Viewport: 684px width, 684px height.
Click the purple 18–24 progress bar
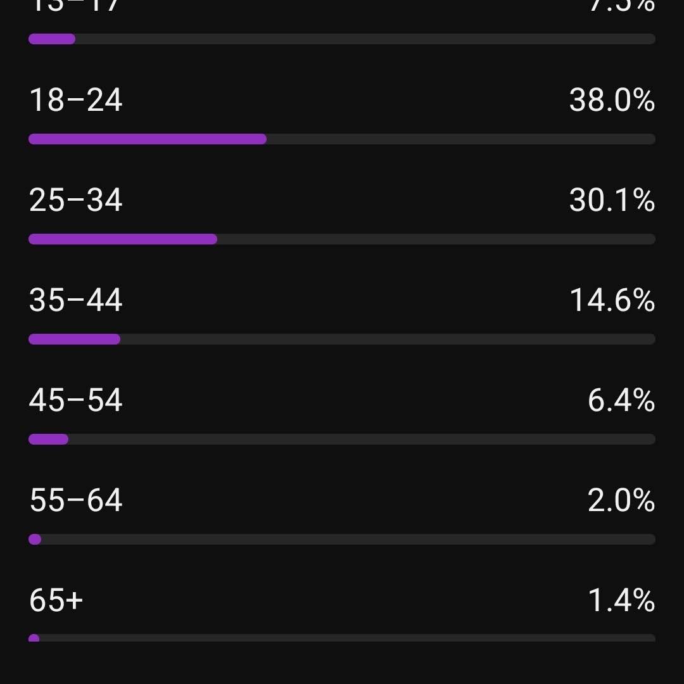(x=148, y=139)
